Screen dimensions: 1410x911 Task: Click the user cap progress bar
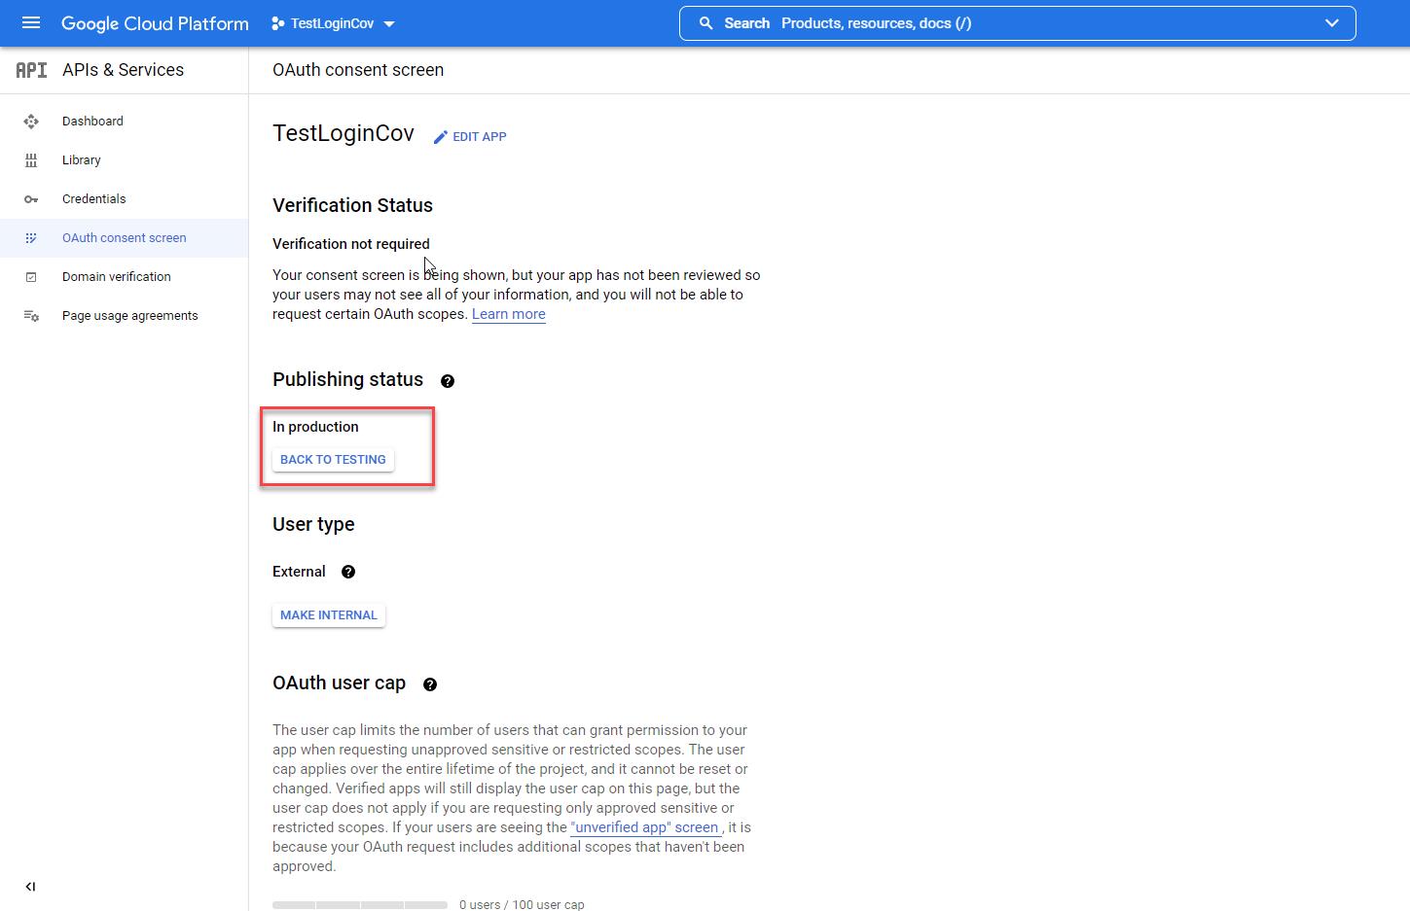(360, 905)
